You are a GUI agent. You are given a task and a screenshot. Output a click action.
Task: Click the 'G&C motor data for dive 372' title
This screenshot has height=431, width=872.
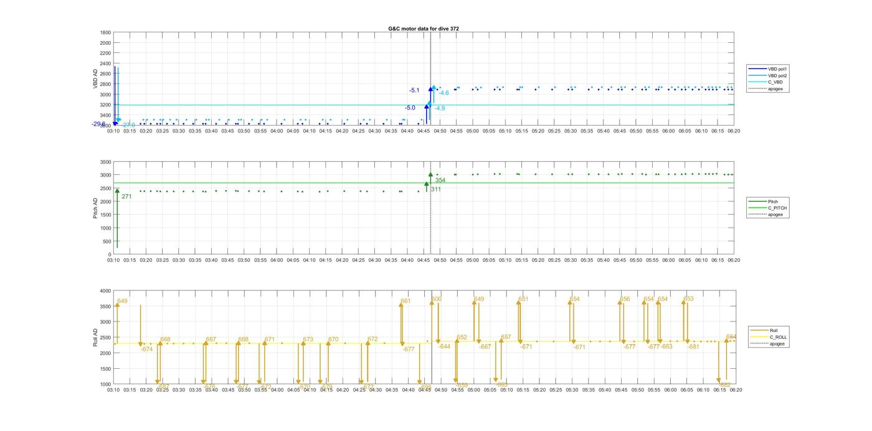click(x=424, y=29)
